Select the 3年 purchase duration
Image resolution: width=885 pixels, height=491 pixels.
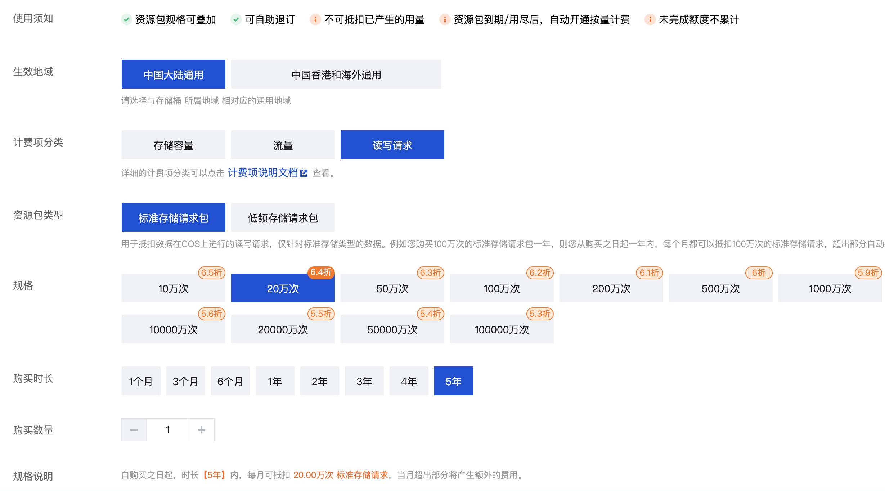(x=364, y=381)
